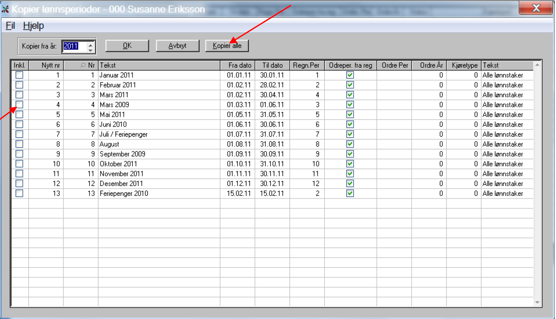Include September 2009 using its Inkl. checkbox
Viewport: 556px width, 319px height.
(x=19, y=154)
